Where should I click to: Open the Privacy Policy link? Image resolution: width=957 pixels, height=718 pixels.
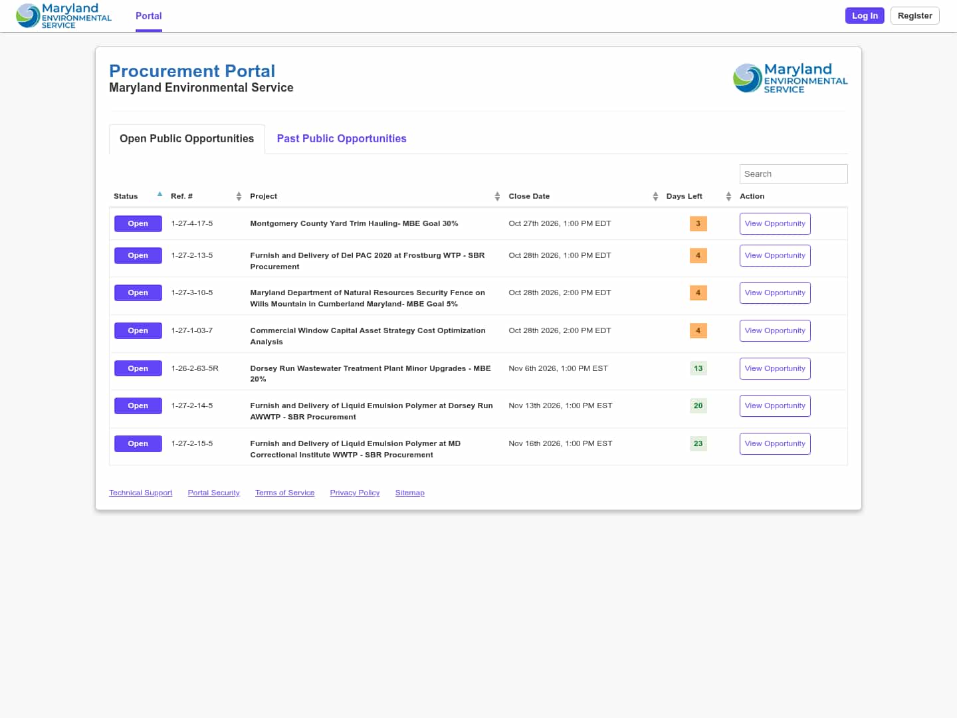point(355,493)
